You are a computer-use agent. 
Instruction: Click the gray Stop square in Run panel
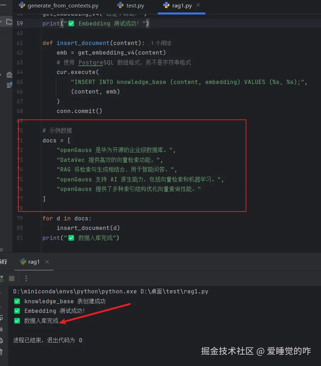pos(12,278)
